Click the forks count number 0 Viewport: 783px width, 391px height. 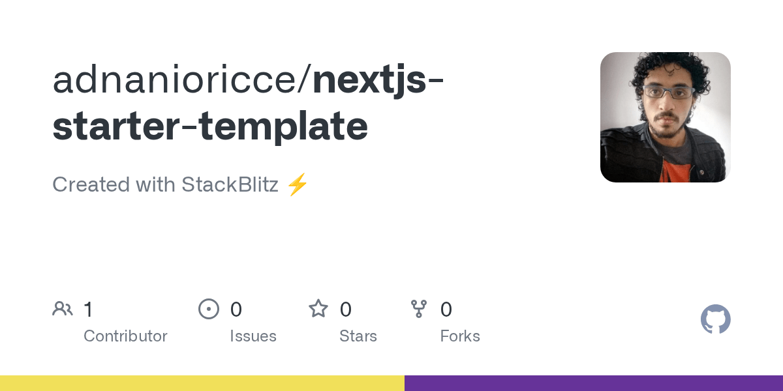pyautogui.click(x=446, y=310)
